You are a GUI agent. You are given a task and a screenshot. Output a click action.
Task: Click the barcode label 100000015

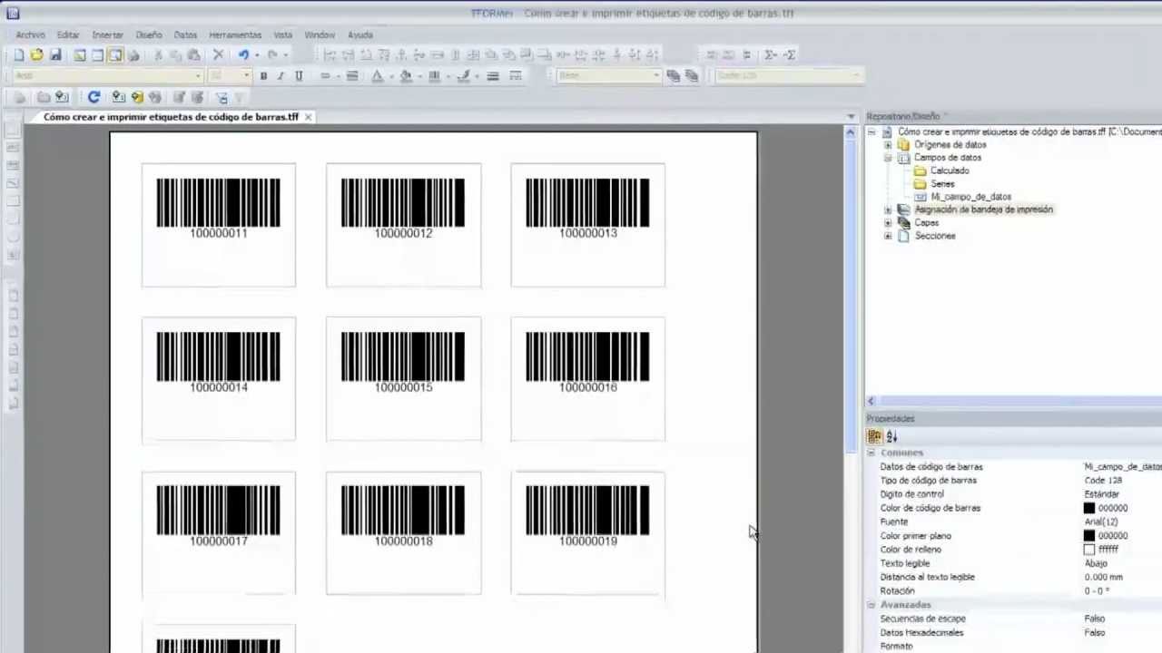coord(403,388)
